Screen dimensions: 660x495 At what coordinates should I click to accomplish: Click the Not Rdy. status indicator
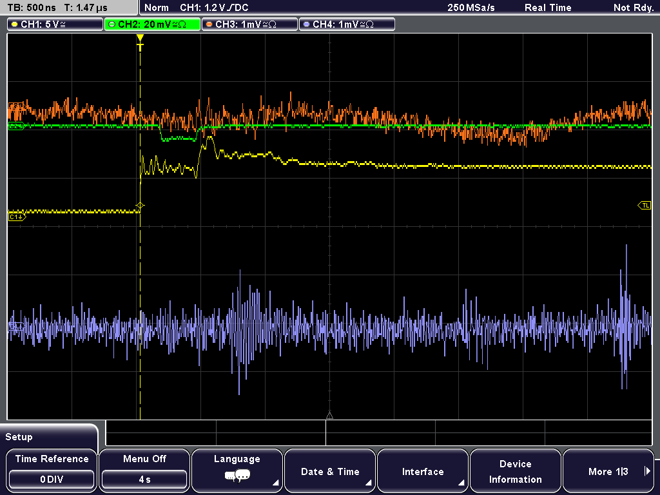click(634, 8)
